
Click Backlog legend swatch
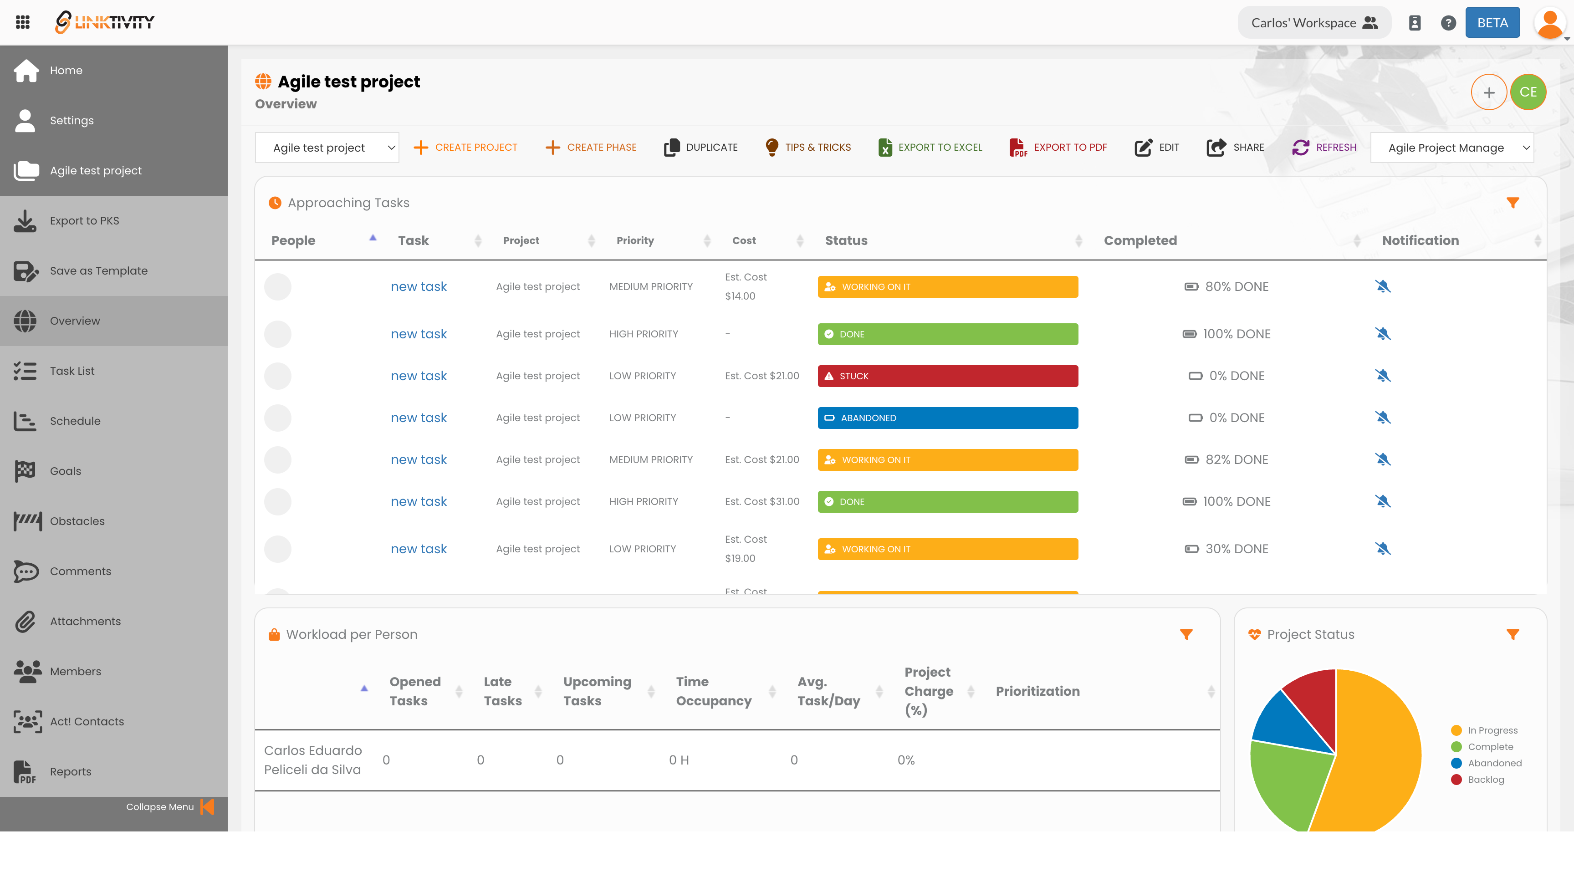coord(1456,780)
